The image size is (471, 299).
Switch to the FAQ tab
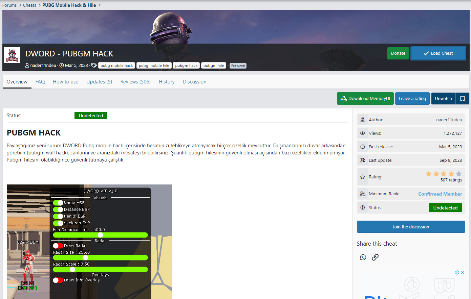[x=40, y=82]
